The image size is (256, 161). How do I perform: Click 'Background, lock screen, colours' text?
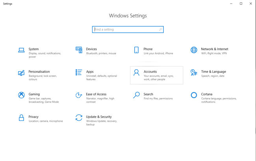tap(43, 78)
